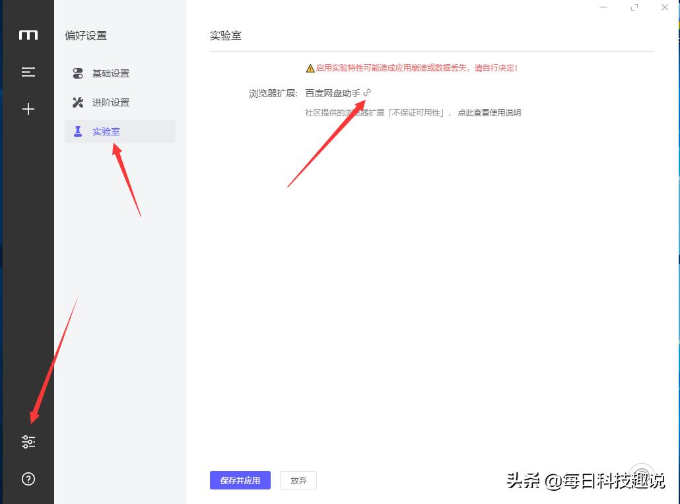Open the task list via hamburger icon
680x504 pixels.
tap(28, 72)
